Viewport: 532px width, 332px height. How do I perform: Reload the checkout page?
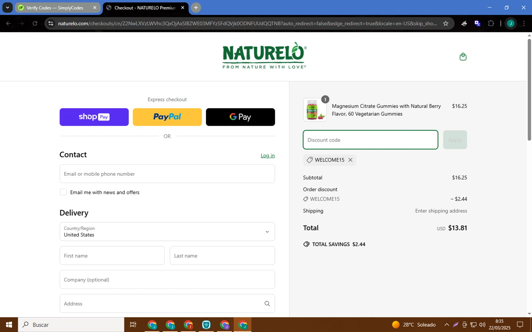[35, 23]
